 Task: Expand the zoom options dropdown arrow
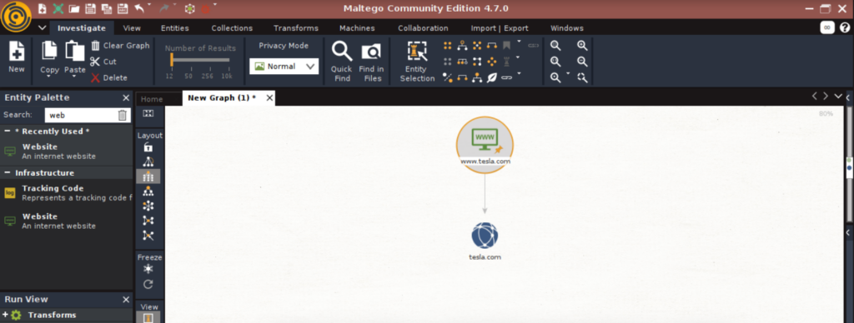568,73
